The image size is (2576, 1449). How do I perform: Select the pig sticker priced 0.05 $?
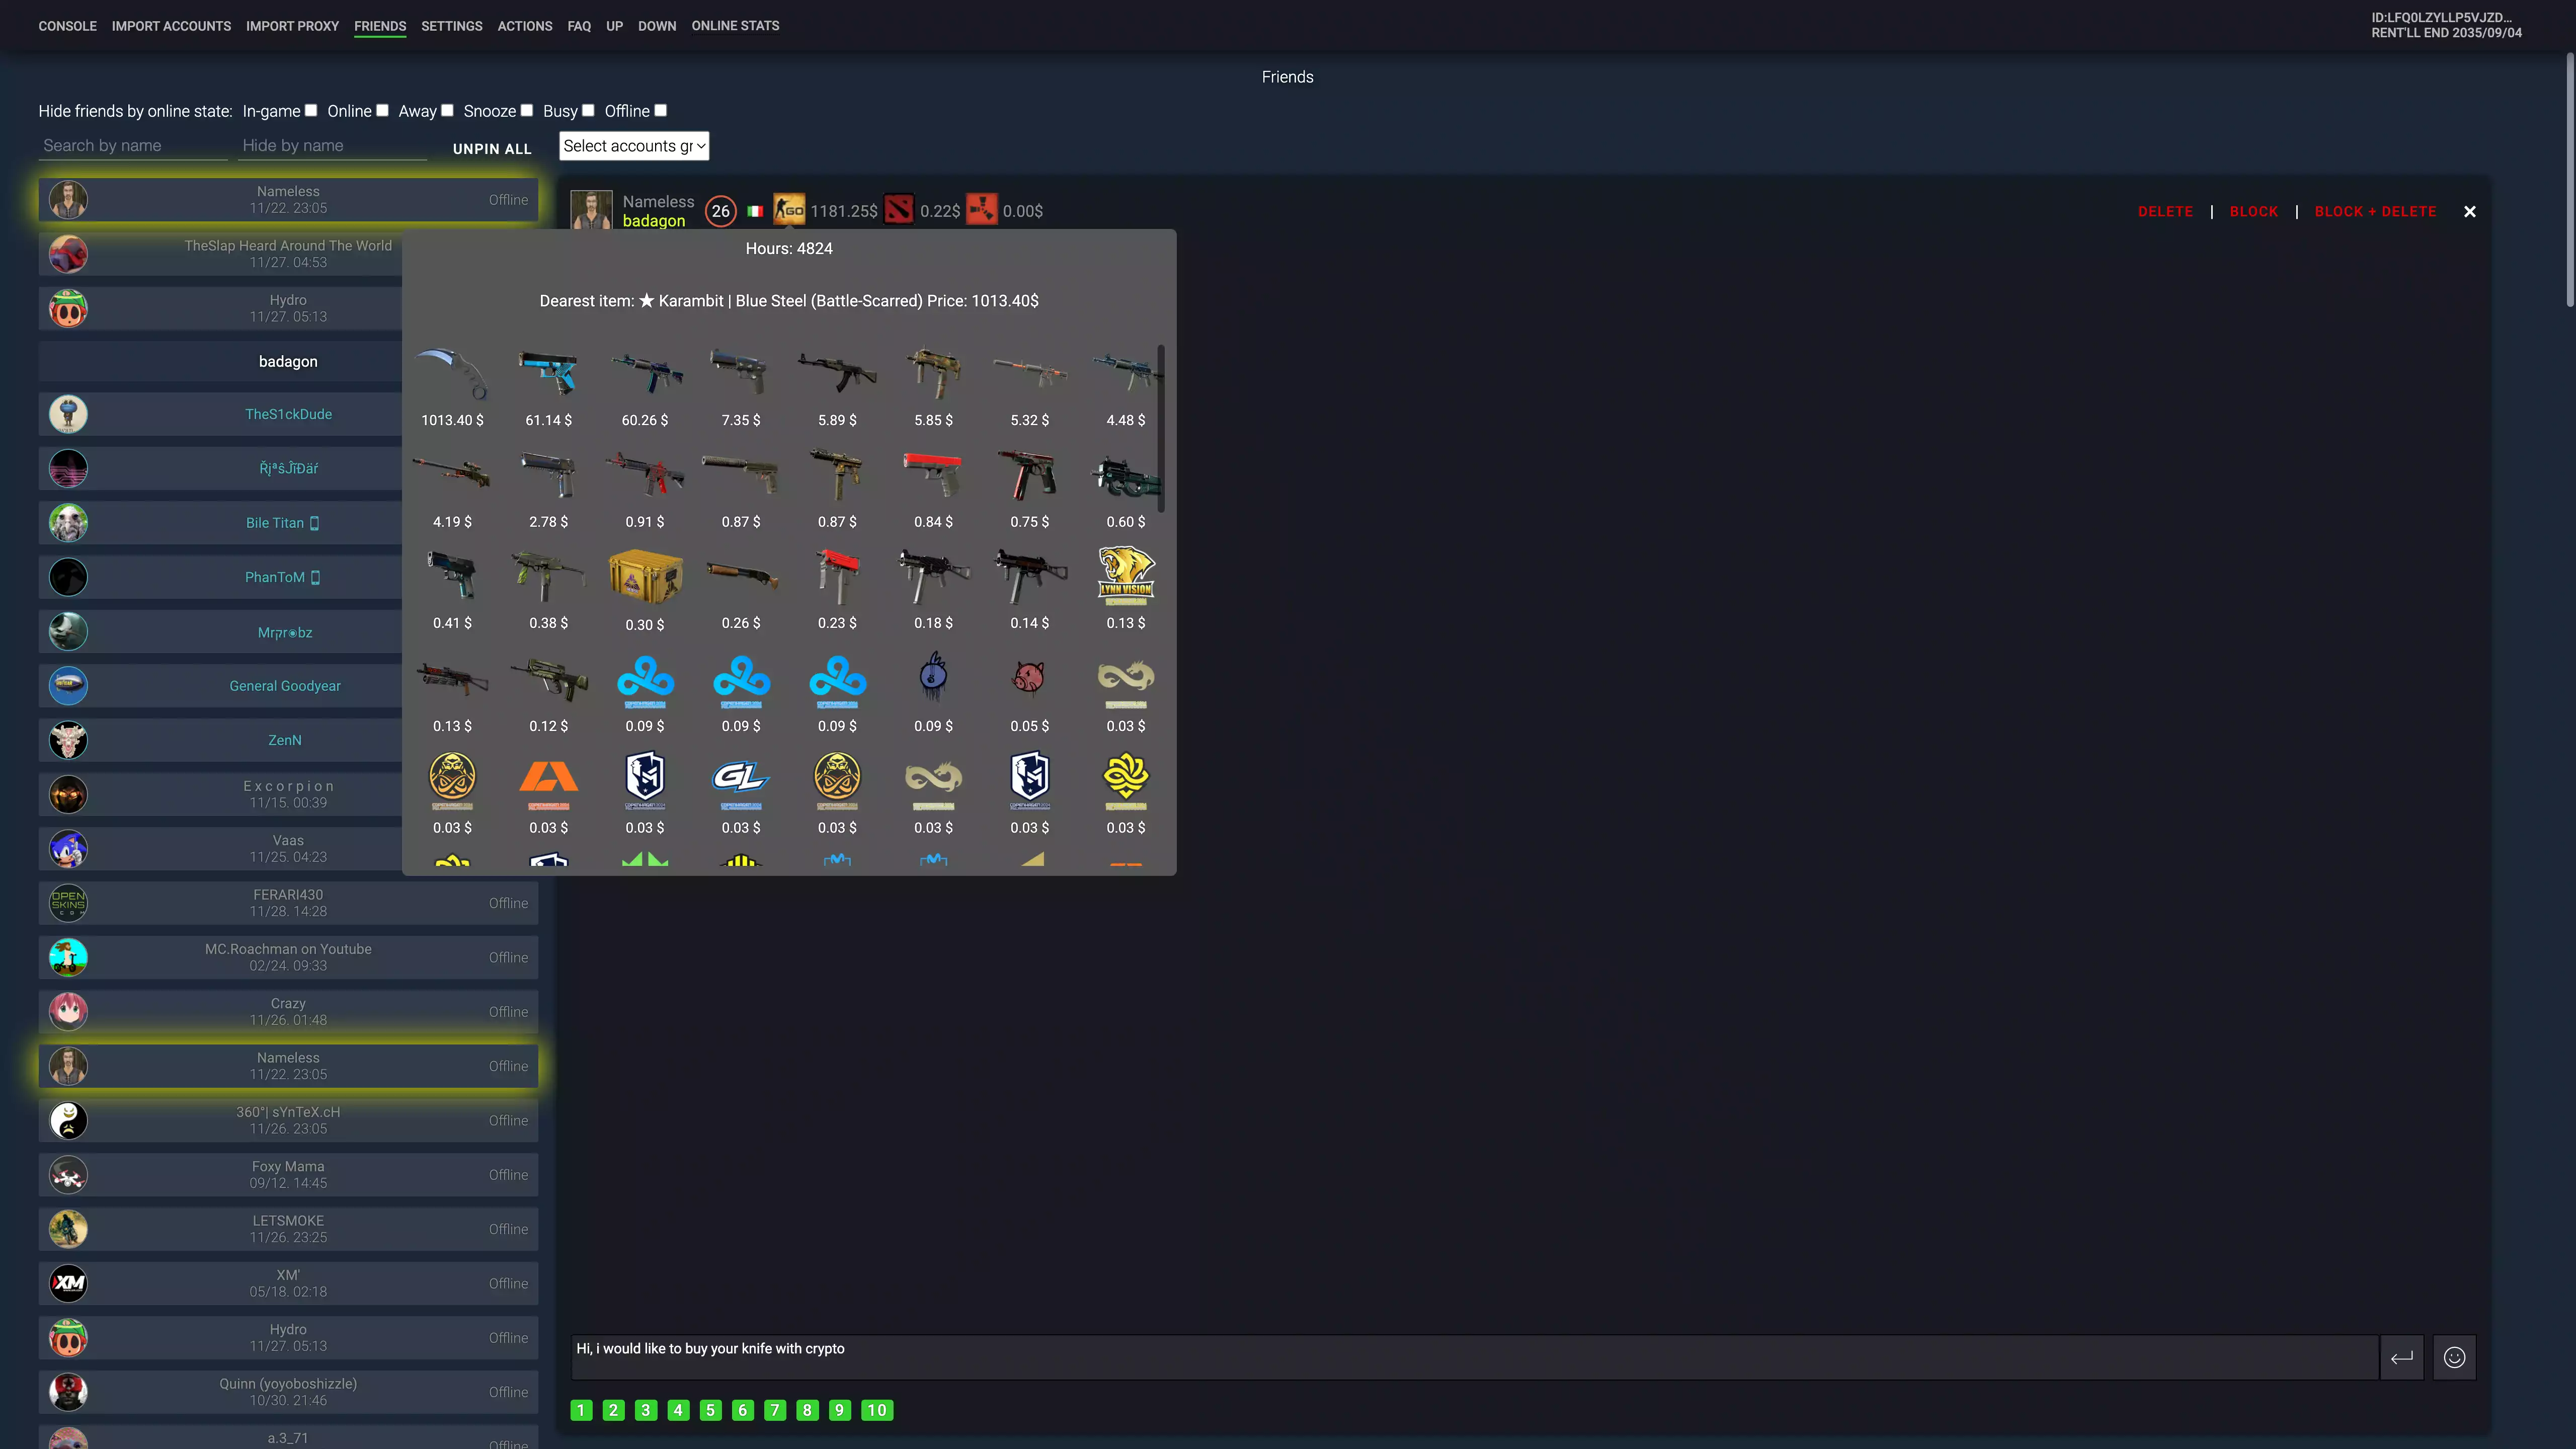point(1029,679)
